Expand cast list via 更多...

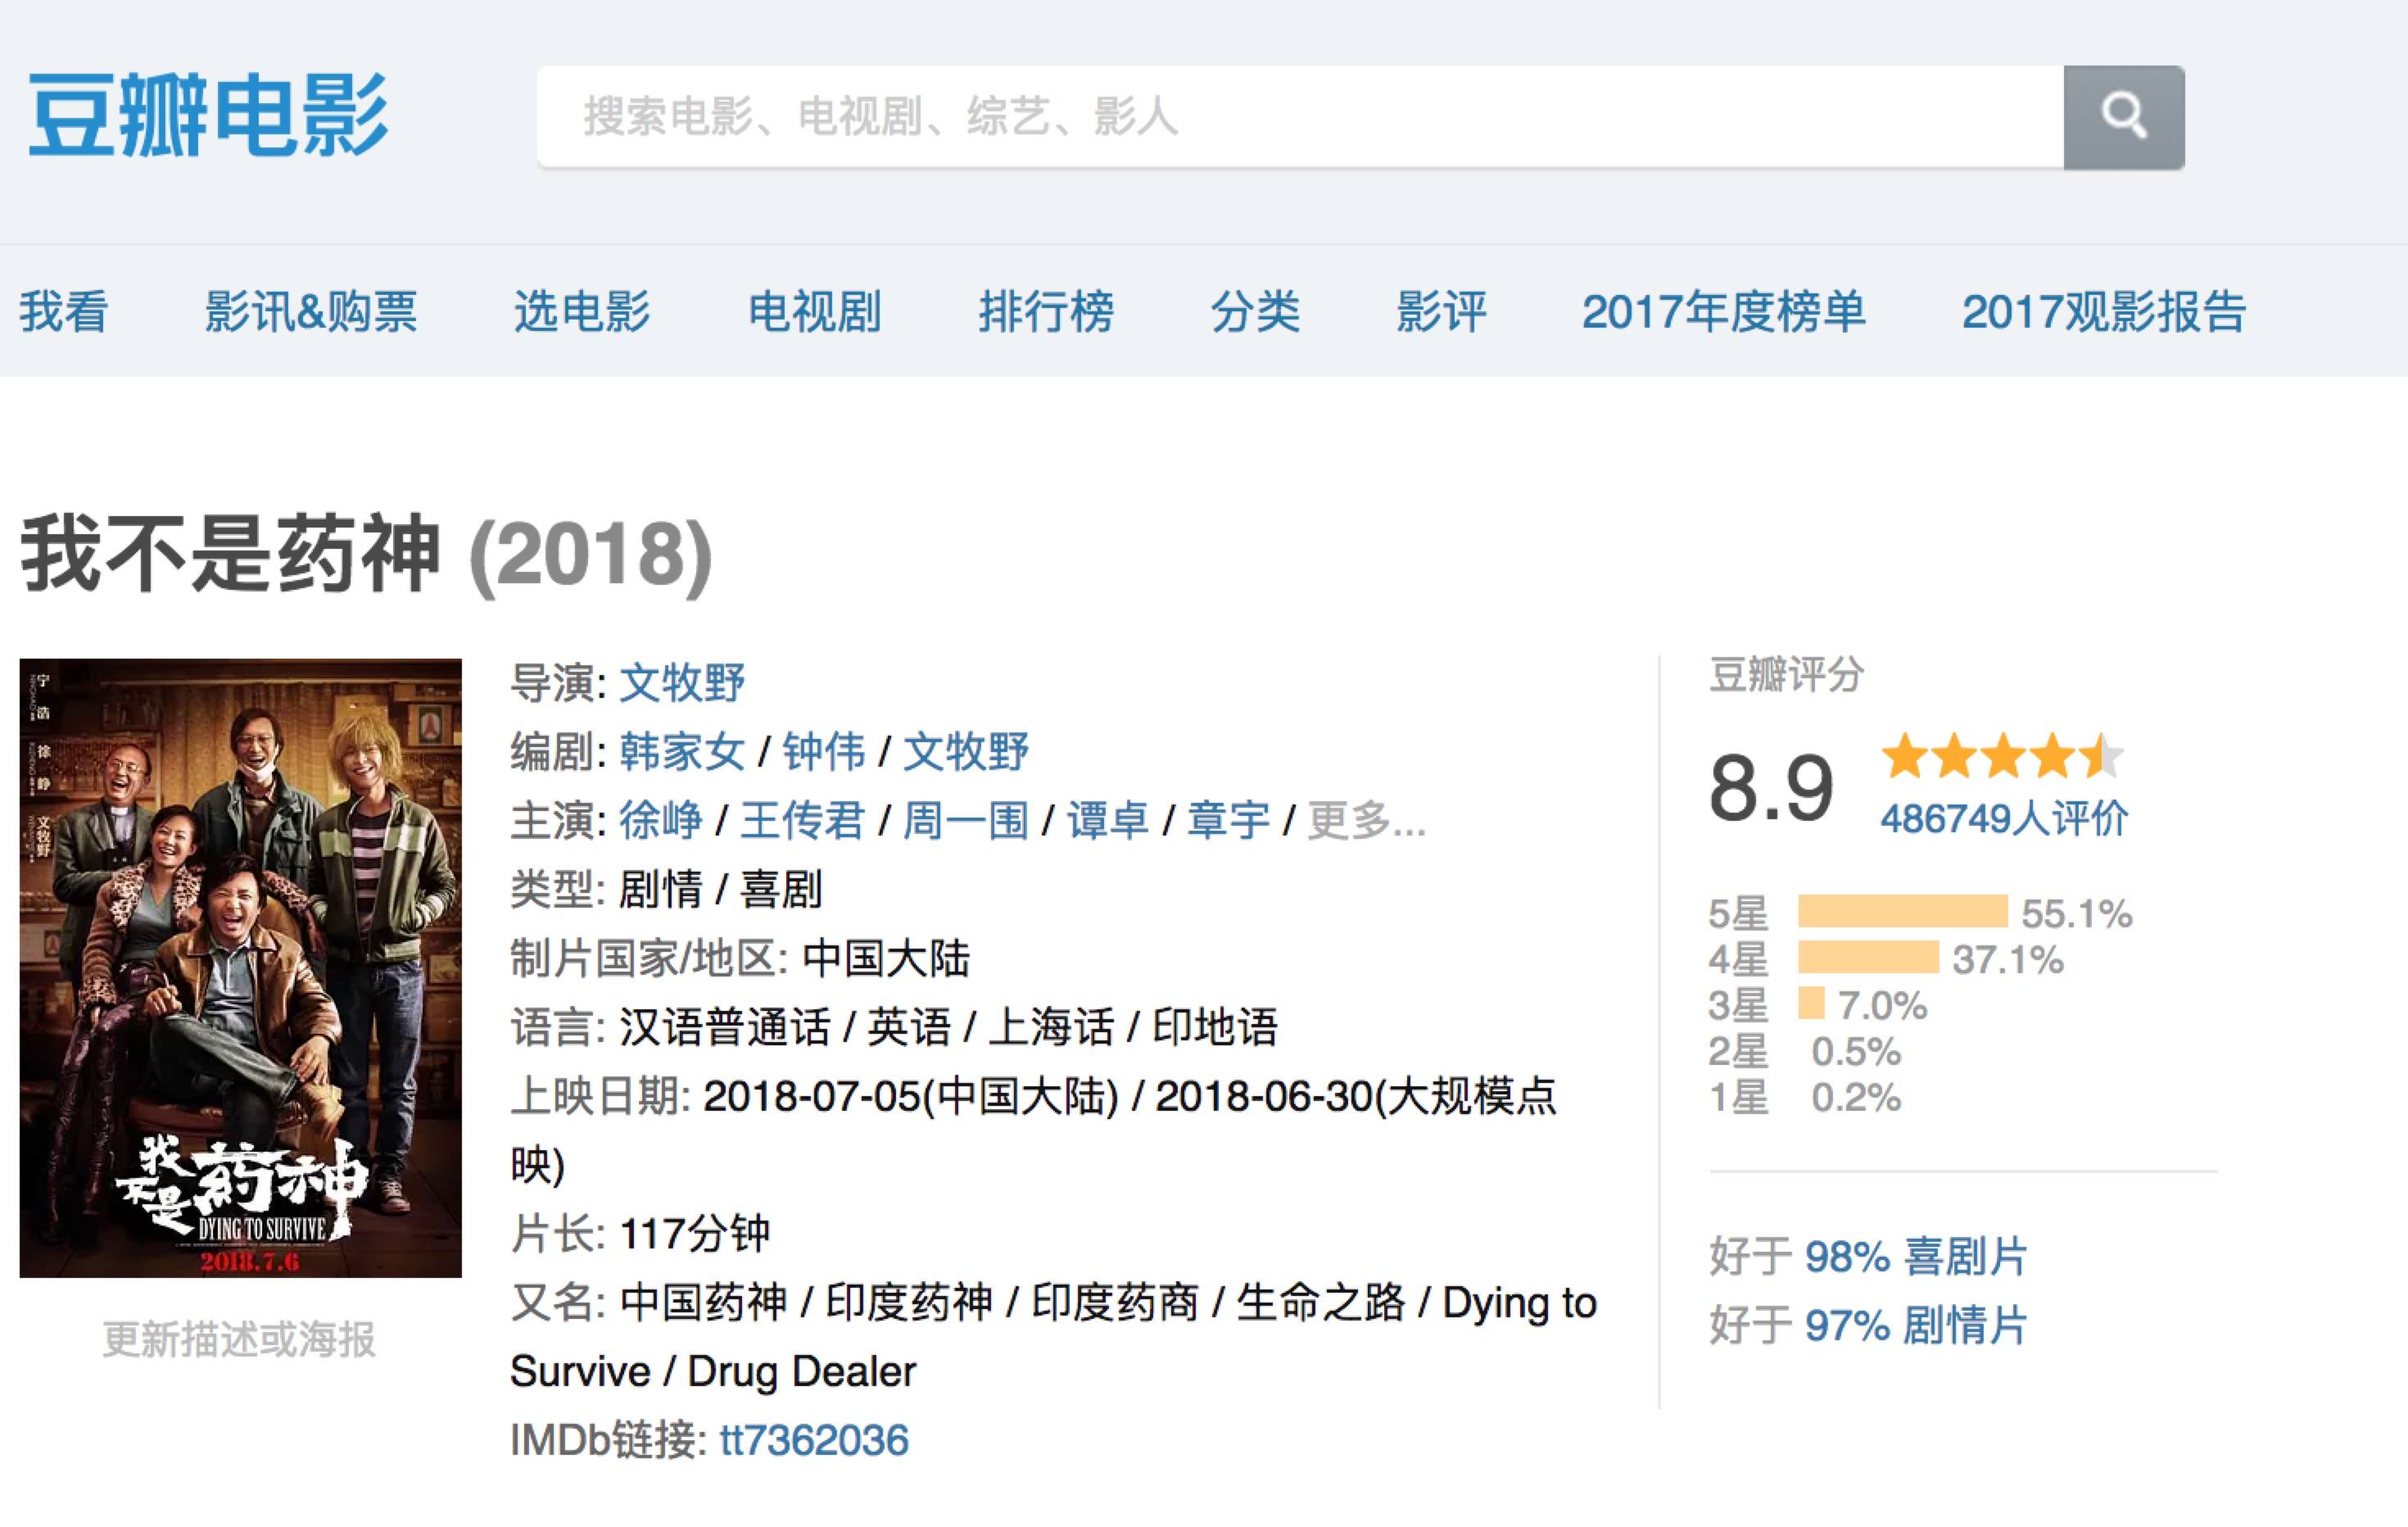point(1366,821)
